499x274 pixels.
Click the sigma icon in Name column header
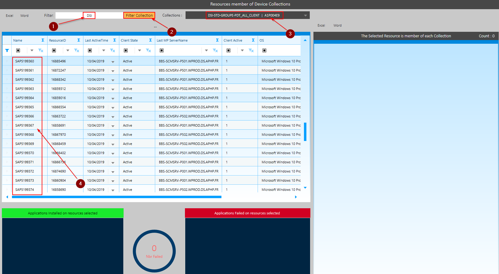point(43,40)
